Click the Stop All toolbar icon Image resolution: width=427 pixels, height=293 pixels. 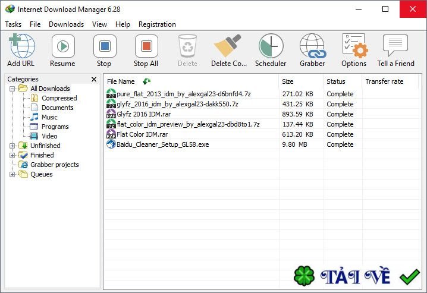(x=146, y=46)
